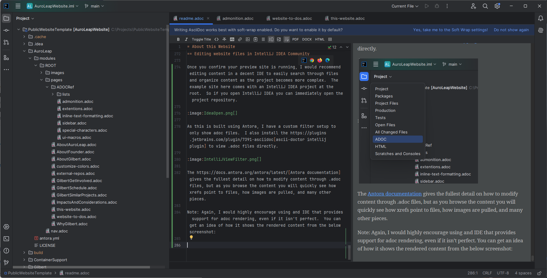The image size is (547, 278).
Task: Open the Problems tool window icon
Action: pos(6,251)
